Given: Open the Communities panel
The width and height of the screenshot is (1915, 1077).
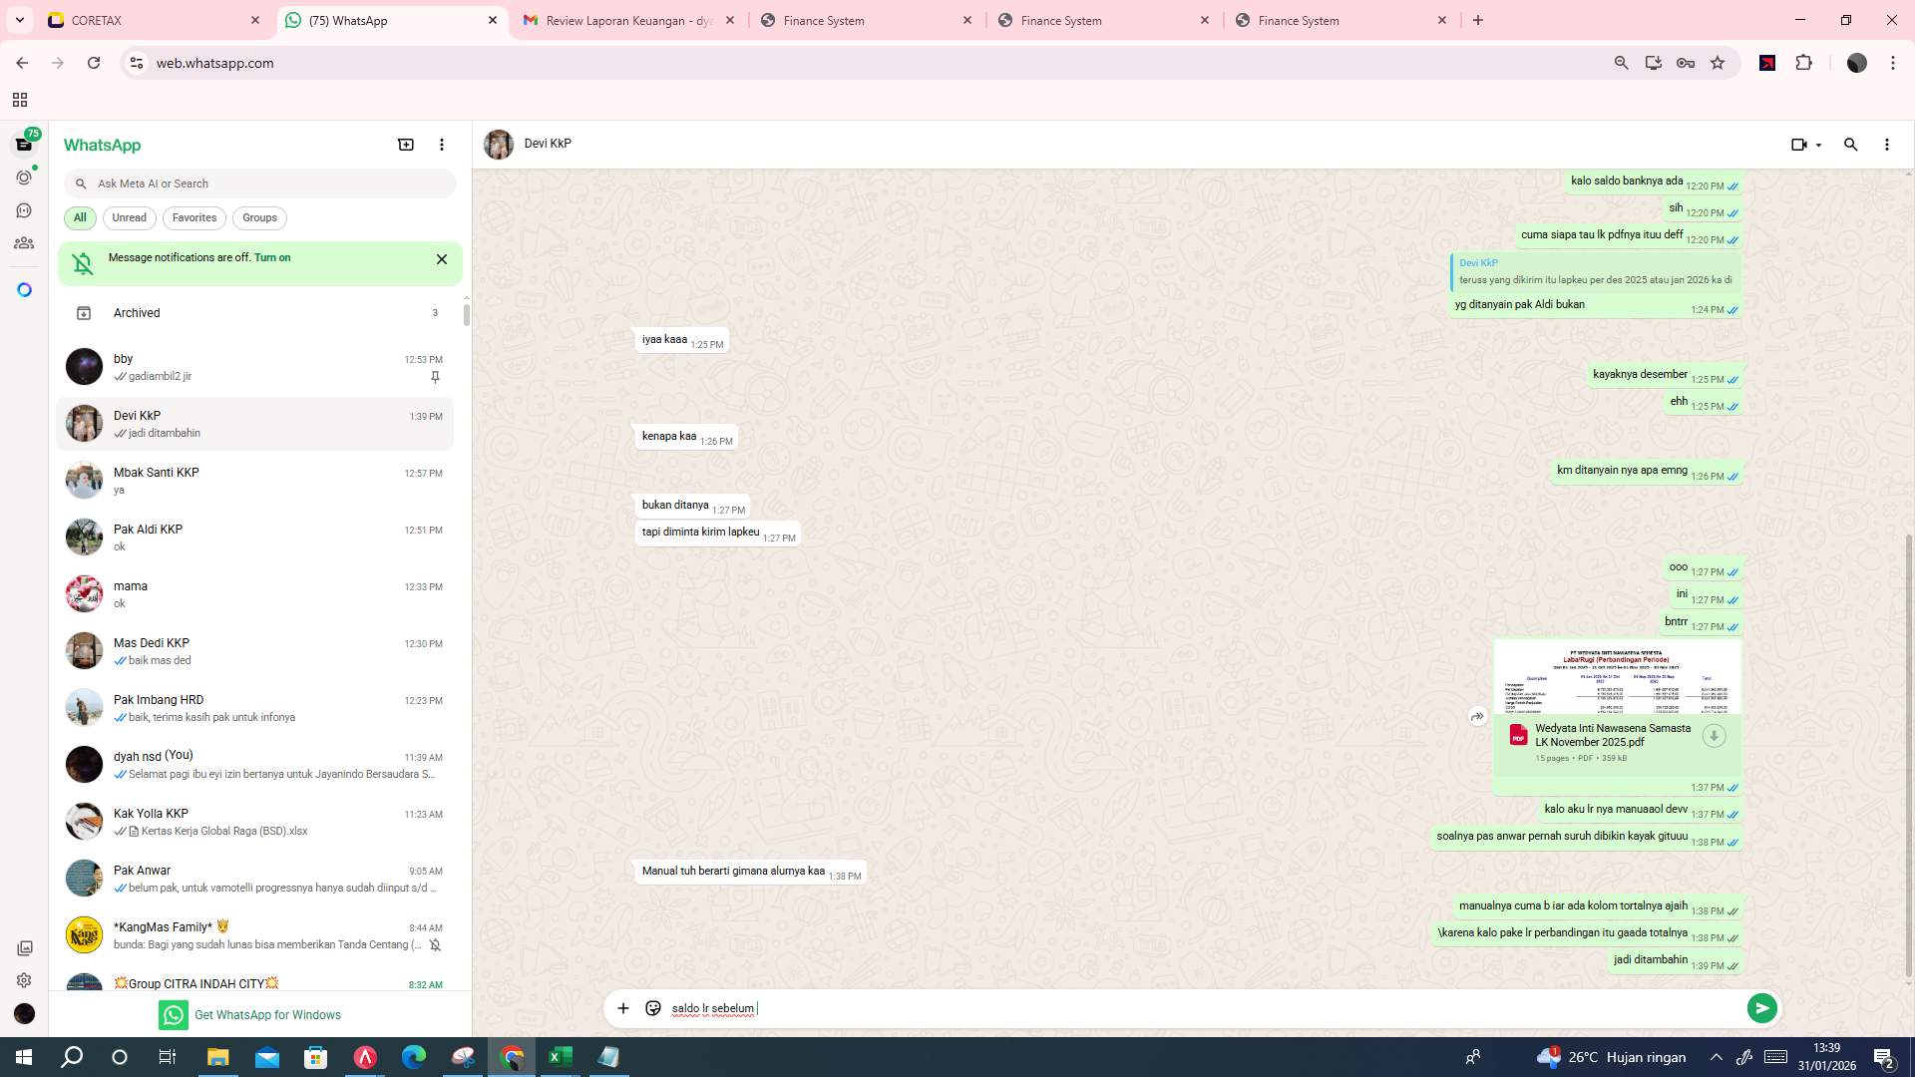Looking at the screenshot, I should click(24, 242).
